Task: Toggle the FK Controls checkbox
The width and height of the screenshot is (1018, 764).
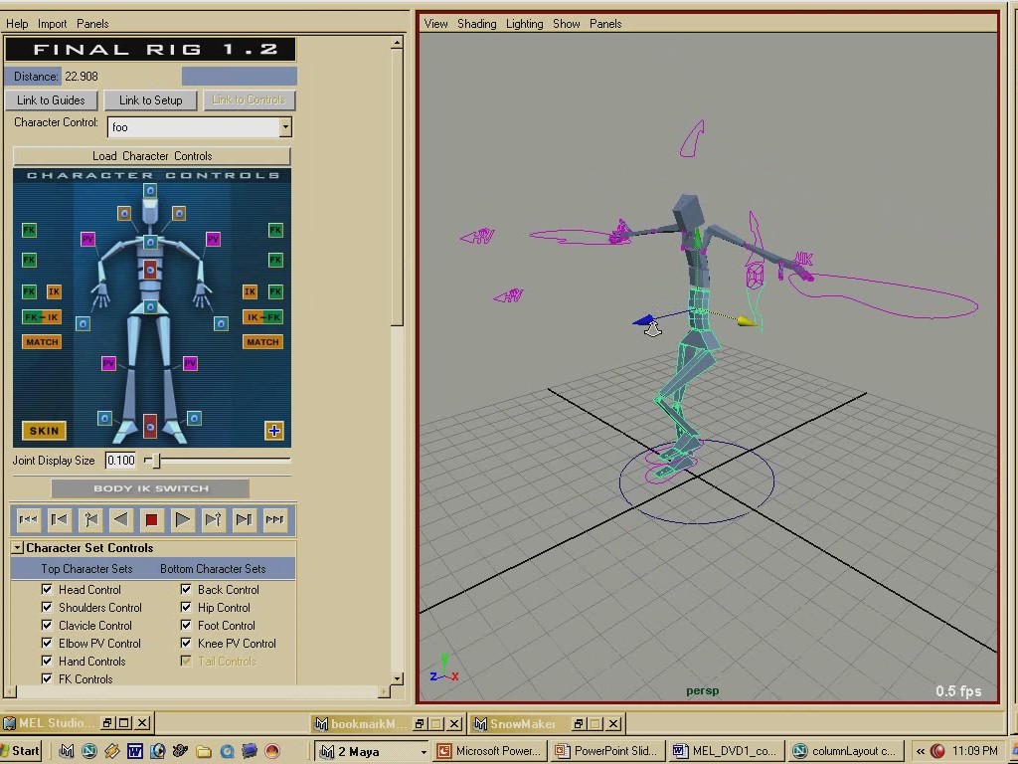Action: [47, 678]
